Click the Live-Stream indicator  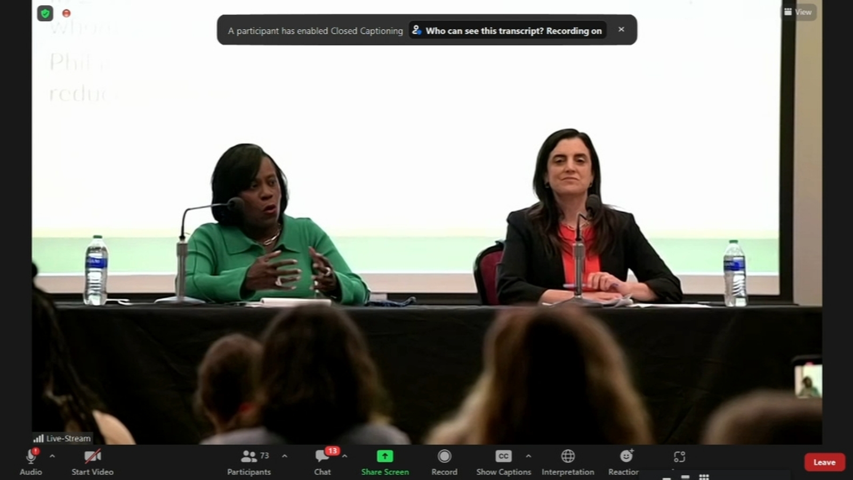coord(61,438)
